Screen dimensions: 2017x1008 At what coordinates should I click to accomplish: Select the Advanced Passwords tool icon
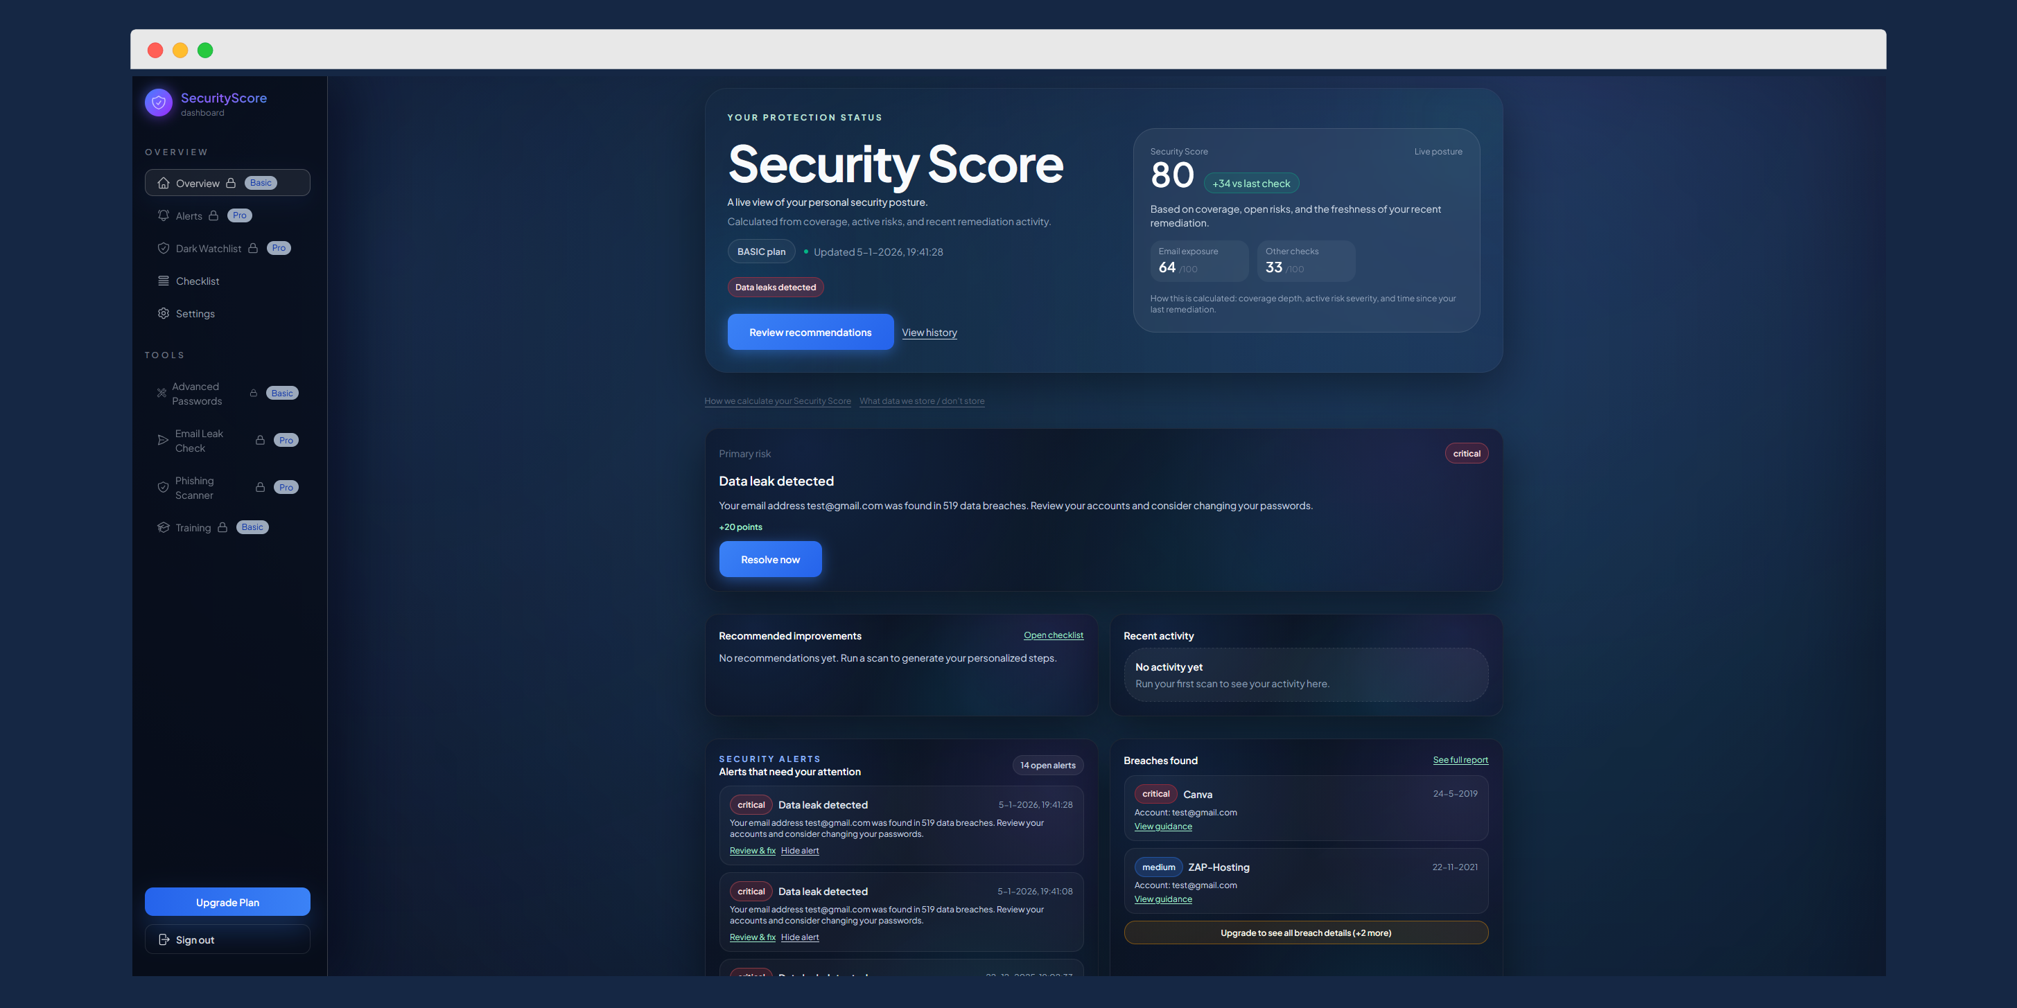(x=161, y=393)
